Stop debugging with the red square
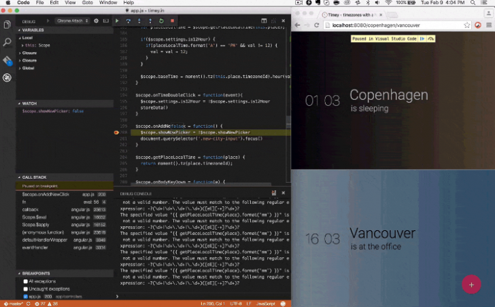Viewport: 495px width, 307px height. [x=173, y=21]
